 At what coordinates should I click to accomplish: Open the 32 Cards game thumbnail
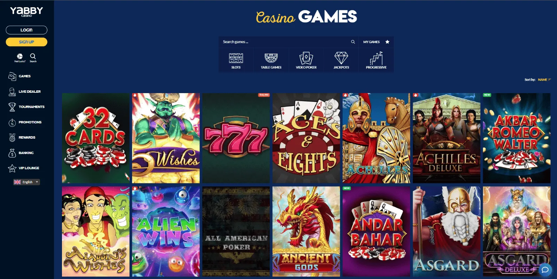point(96,138)
